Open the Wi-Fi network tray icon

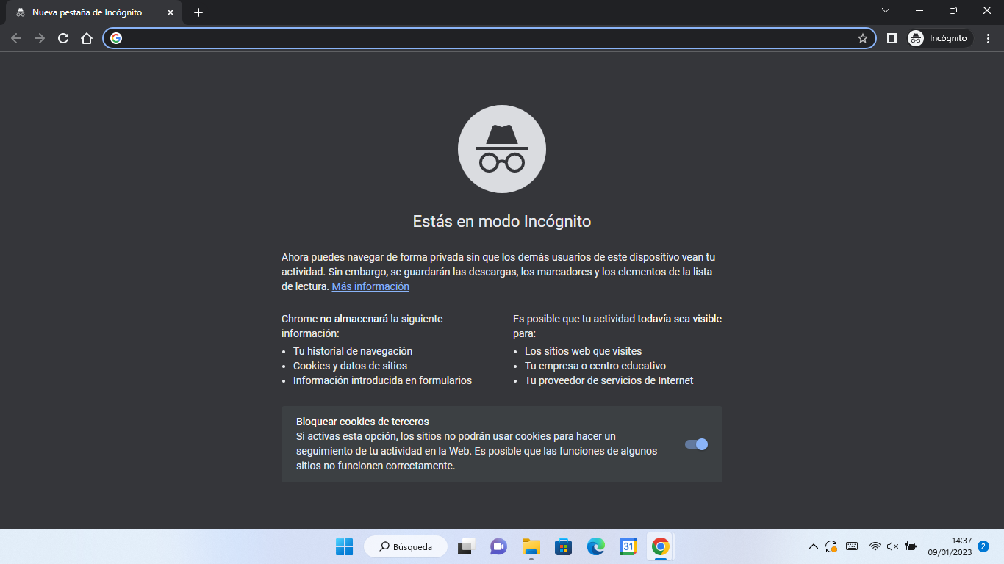[x=875, y=546]
